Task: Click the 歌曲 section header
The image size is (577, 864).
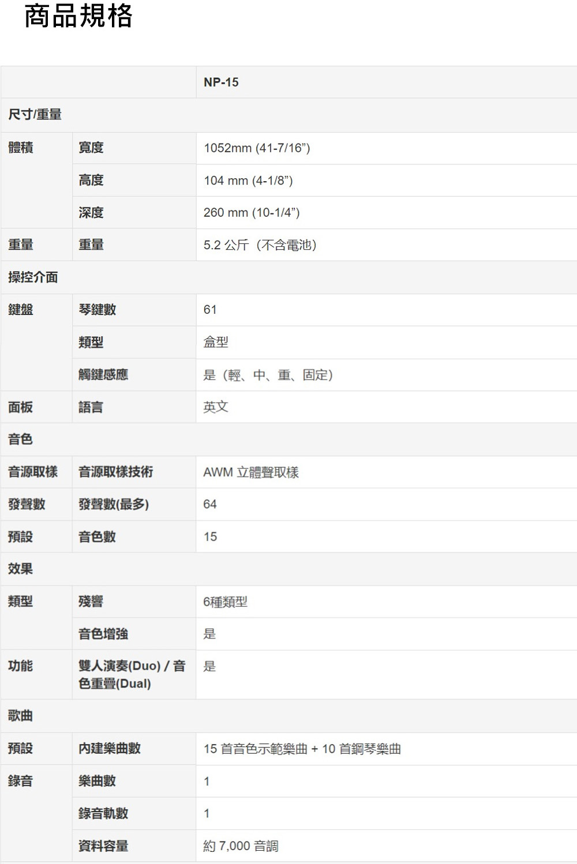Action: [21, 716]
